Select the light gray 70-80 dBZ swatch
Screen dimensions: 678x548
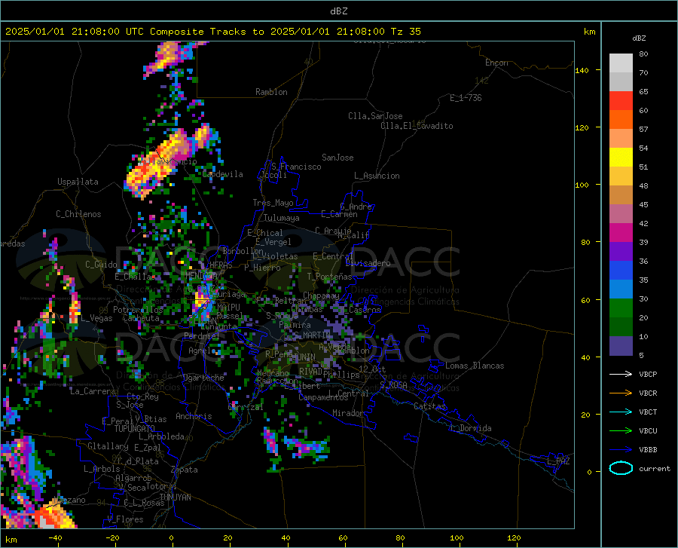[x=621, y=63]
